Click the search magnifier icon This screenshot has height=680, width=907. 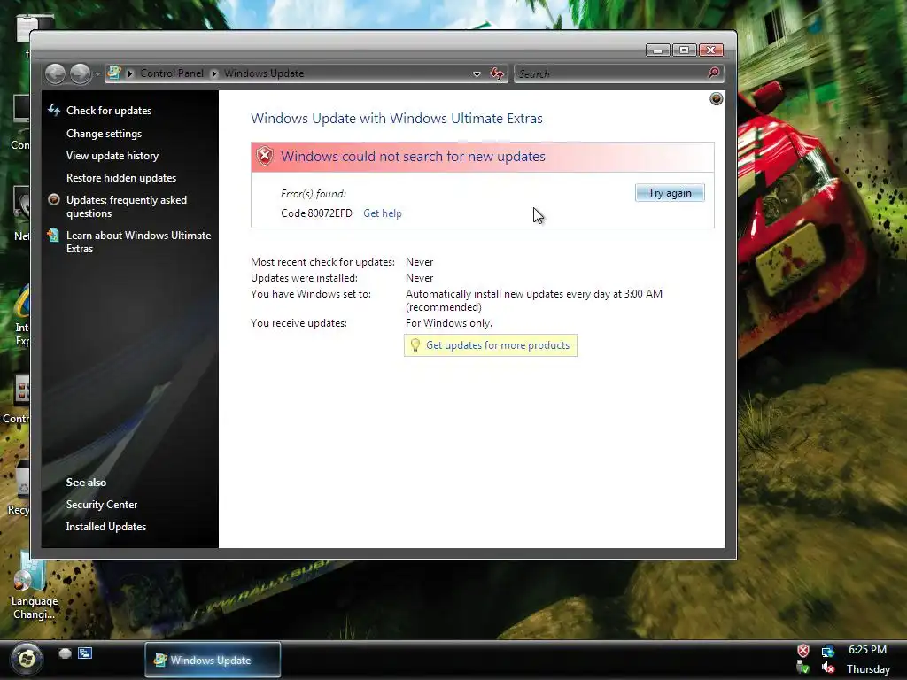(713, 73)
